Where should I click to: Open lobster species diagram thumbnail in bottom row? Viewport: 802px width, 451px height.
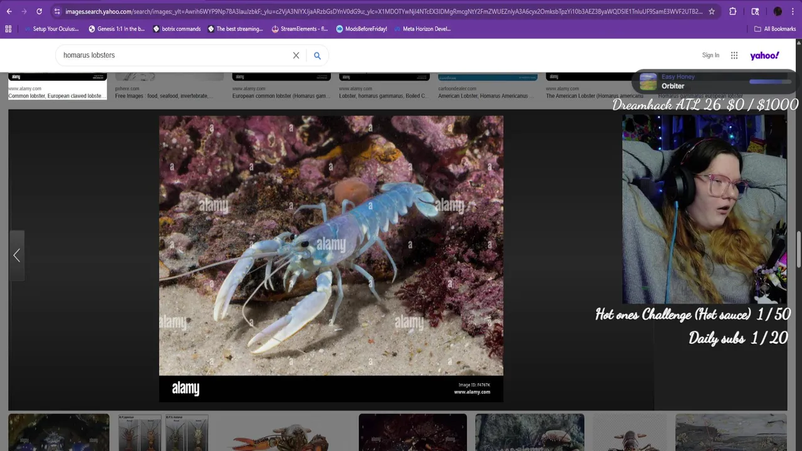coord(163,433)
